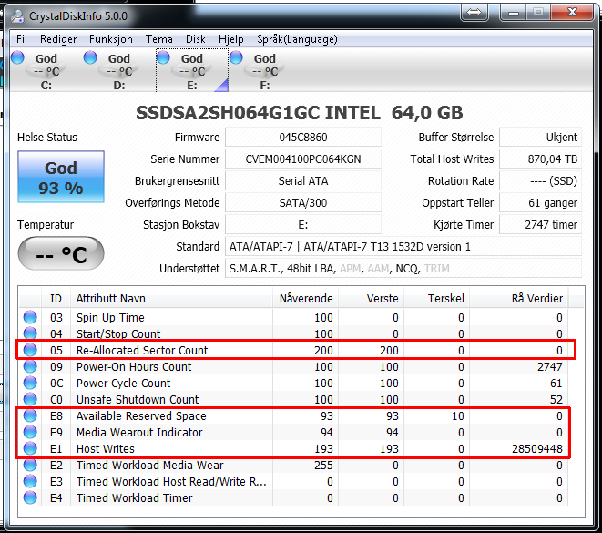Open the Hjelp menu
This screenshot has height=533, width=602.
[231, 39]
